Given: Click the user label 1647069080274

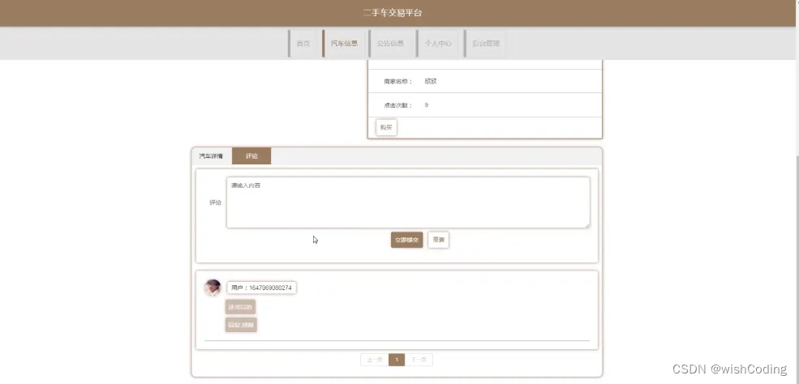Looking at the screenshot, I should coord(261,288).
